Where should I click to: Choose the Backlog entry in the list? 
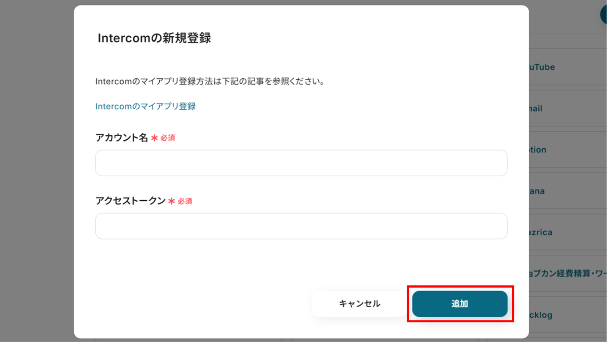coord(542,315)
